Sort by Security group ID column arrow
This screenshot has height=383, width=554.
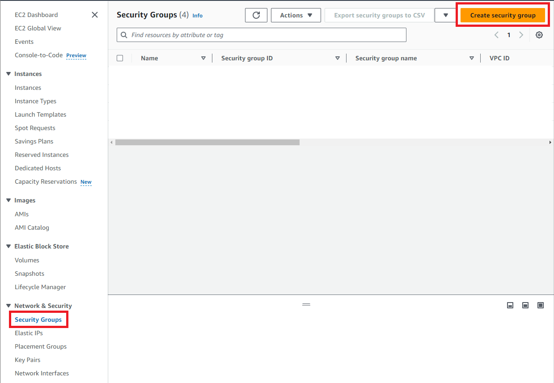(x=338, y=58)
